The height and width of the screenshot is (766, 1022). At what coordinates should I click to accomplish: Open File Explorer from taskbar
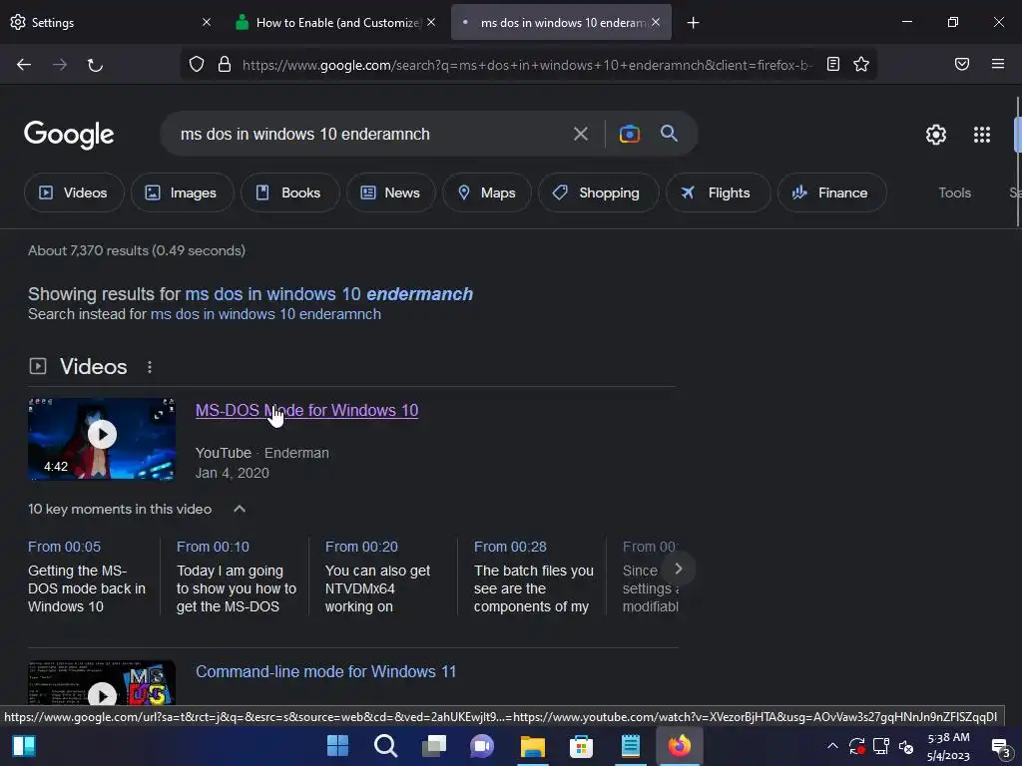532,746
